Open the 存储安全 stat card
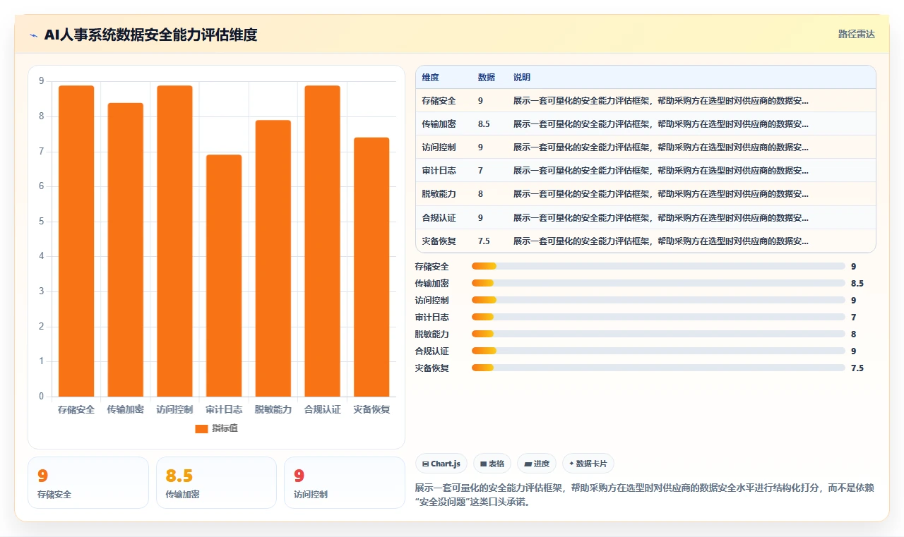This screenshot has width=904, height=537. click(x=88, y=483)
